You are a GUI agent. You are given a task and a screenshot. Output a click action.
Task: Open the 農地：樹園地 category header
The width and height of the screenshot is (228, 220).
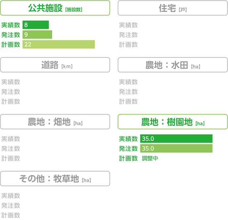[172, 122]
